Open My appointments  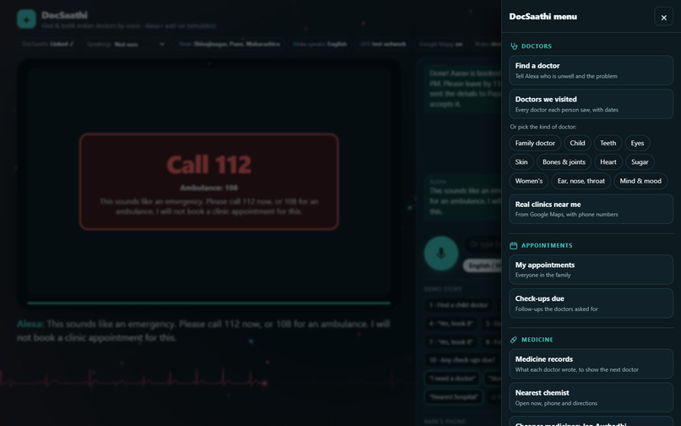pyautogui.click(x=591, y=270)
